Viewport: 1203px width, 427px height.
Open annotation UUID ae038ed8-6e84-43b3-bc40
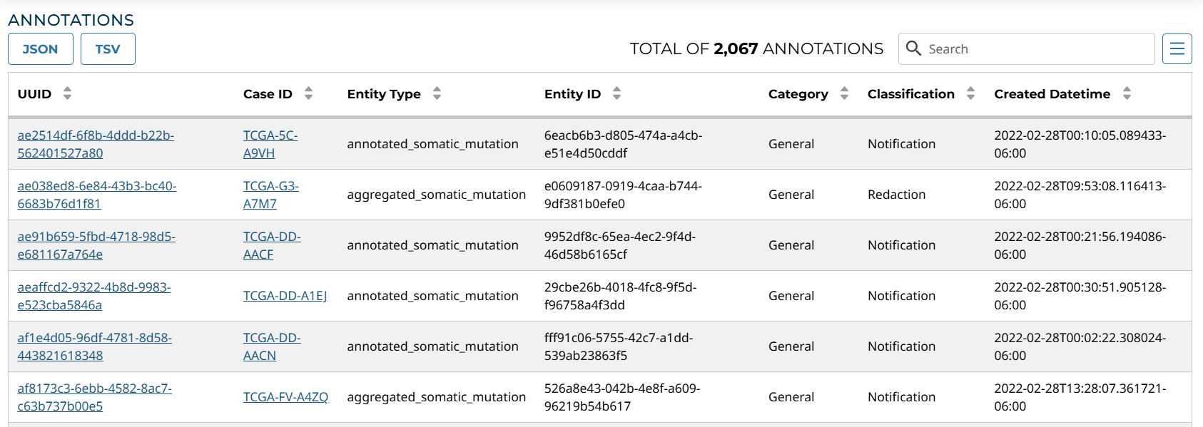tap(96, 186)
